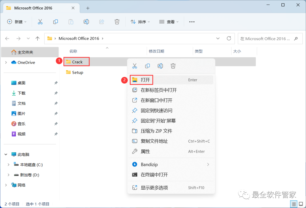
Task: Add a new tab with the plus button
Action: [88, 8]
